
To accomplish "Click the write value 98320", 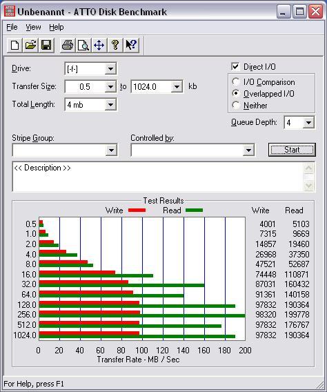I will tap(266, 315).
